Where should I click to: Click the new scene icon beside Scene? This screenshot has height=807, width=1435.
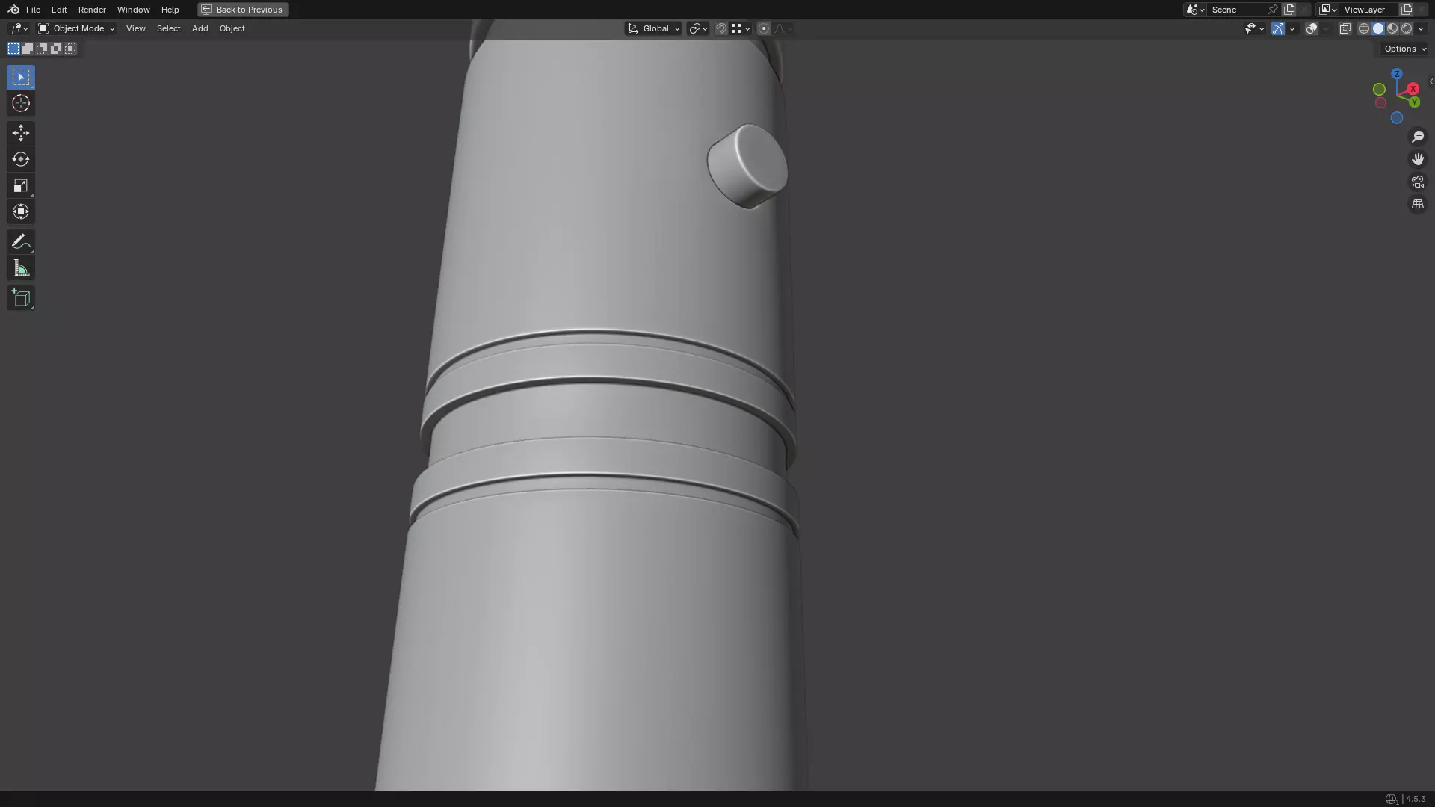[1289, 10]
